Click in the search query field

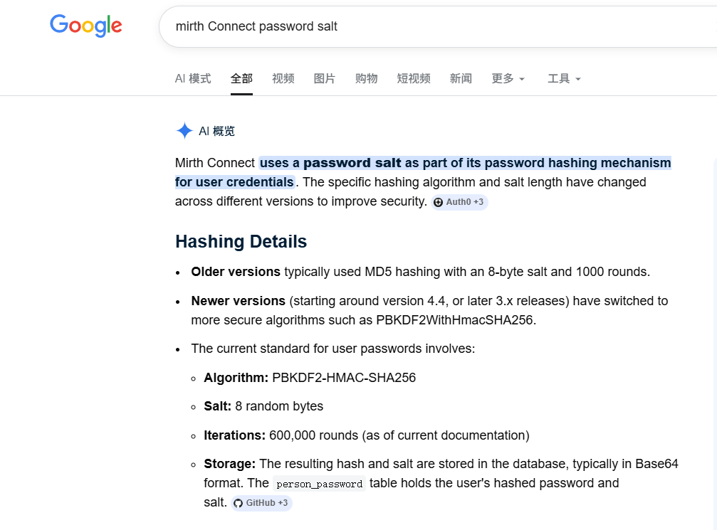(427, 26)
